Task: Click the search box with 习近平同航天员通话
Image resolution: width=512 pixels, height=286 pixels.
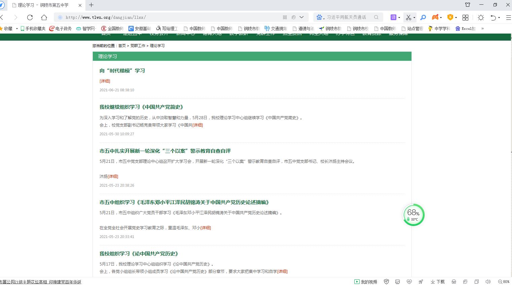Action: pos(346,17)
